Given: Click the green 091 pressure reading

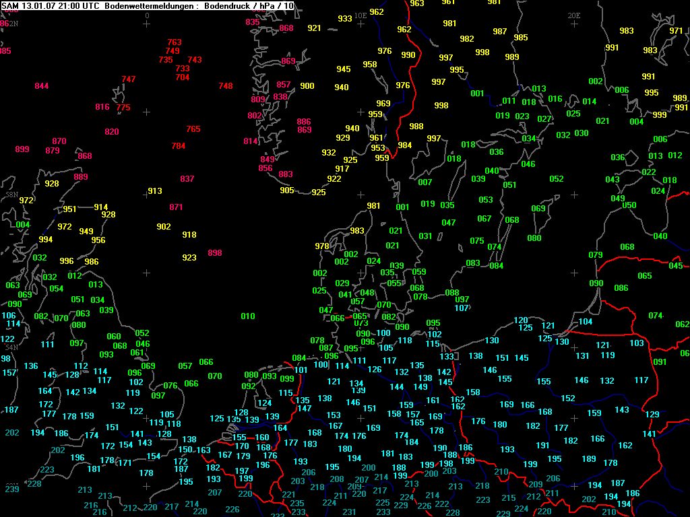Looking at the screenshot, I should (660, 362).
